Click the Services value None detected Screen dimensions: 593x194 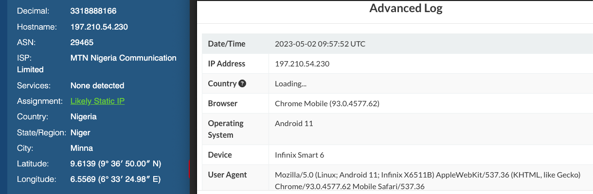(x=97, y=85)
